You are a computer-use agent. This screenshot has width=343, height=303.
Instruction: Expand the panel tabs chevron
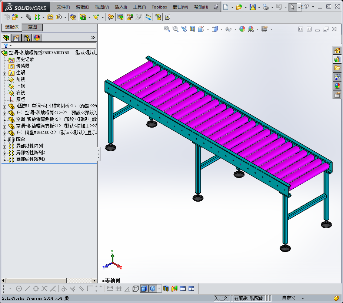tap(93, 38)
